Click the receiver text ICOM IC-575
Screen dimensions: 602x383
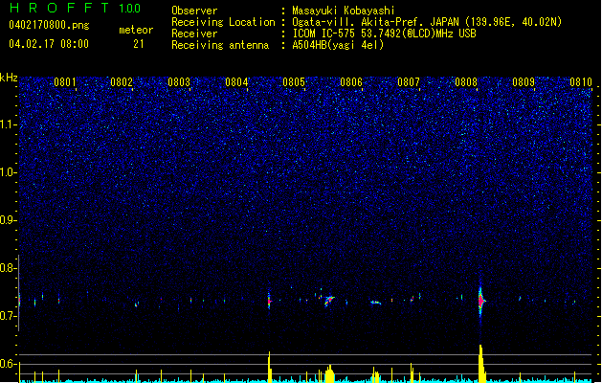(x=324, y=34)
